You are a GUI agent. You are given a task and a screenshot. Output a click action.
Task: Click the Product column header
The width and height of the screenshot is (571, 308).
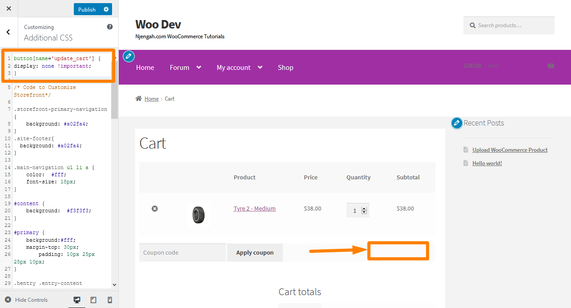click(245, 177)
